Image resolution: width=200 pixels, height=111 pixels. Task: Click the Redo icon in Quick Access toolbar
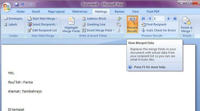(31, 5)
